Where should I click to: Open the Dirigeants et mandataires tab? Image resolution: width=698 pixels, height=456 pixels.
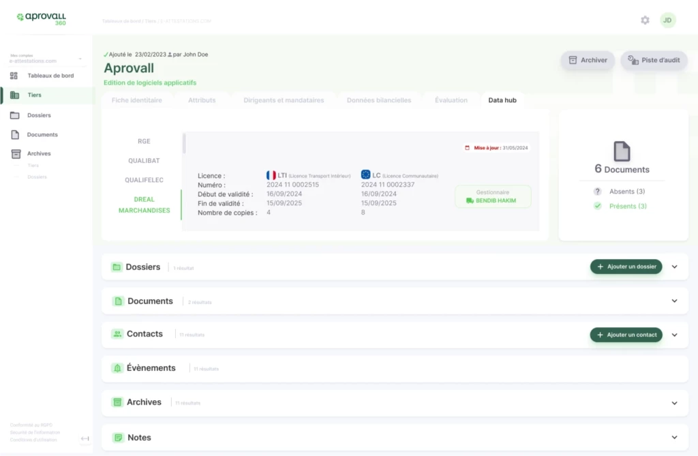coord(284,100)
